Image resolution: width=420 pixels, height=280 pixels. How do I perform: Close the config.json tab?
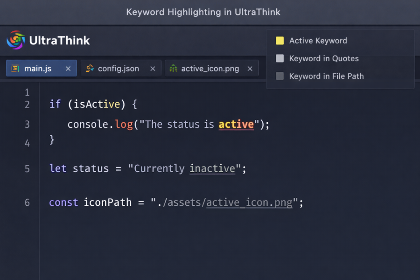(153, 69)
